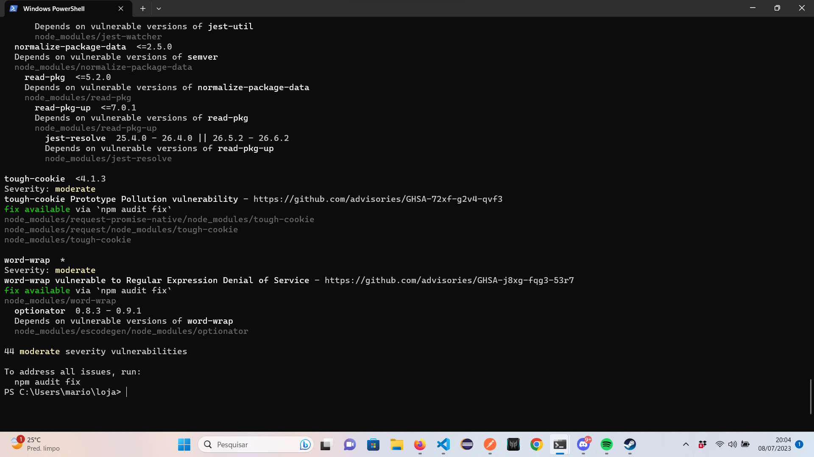This screenshot has width=814, height=457.
Task: Click the 'normalize-package-data <=2.5.0' line
Action: 93,47
